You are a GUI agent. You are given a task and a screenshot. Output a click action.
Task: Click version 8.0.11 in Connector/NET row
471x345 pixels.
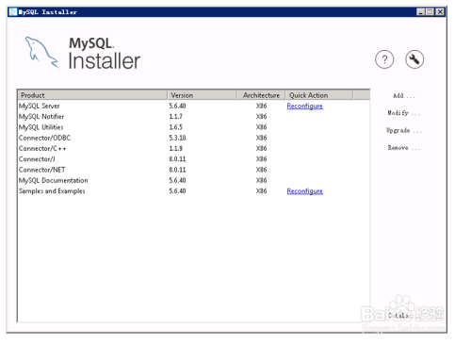pos(177,170)
